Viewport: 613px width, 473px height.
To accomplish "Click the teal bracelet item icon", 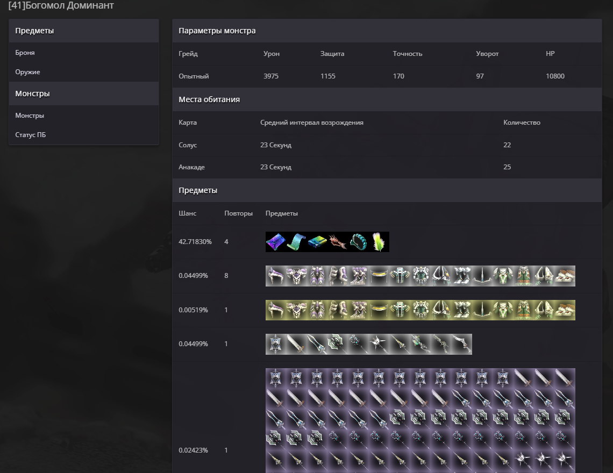I will click(x=359, y=242).
